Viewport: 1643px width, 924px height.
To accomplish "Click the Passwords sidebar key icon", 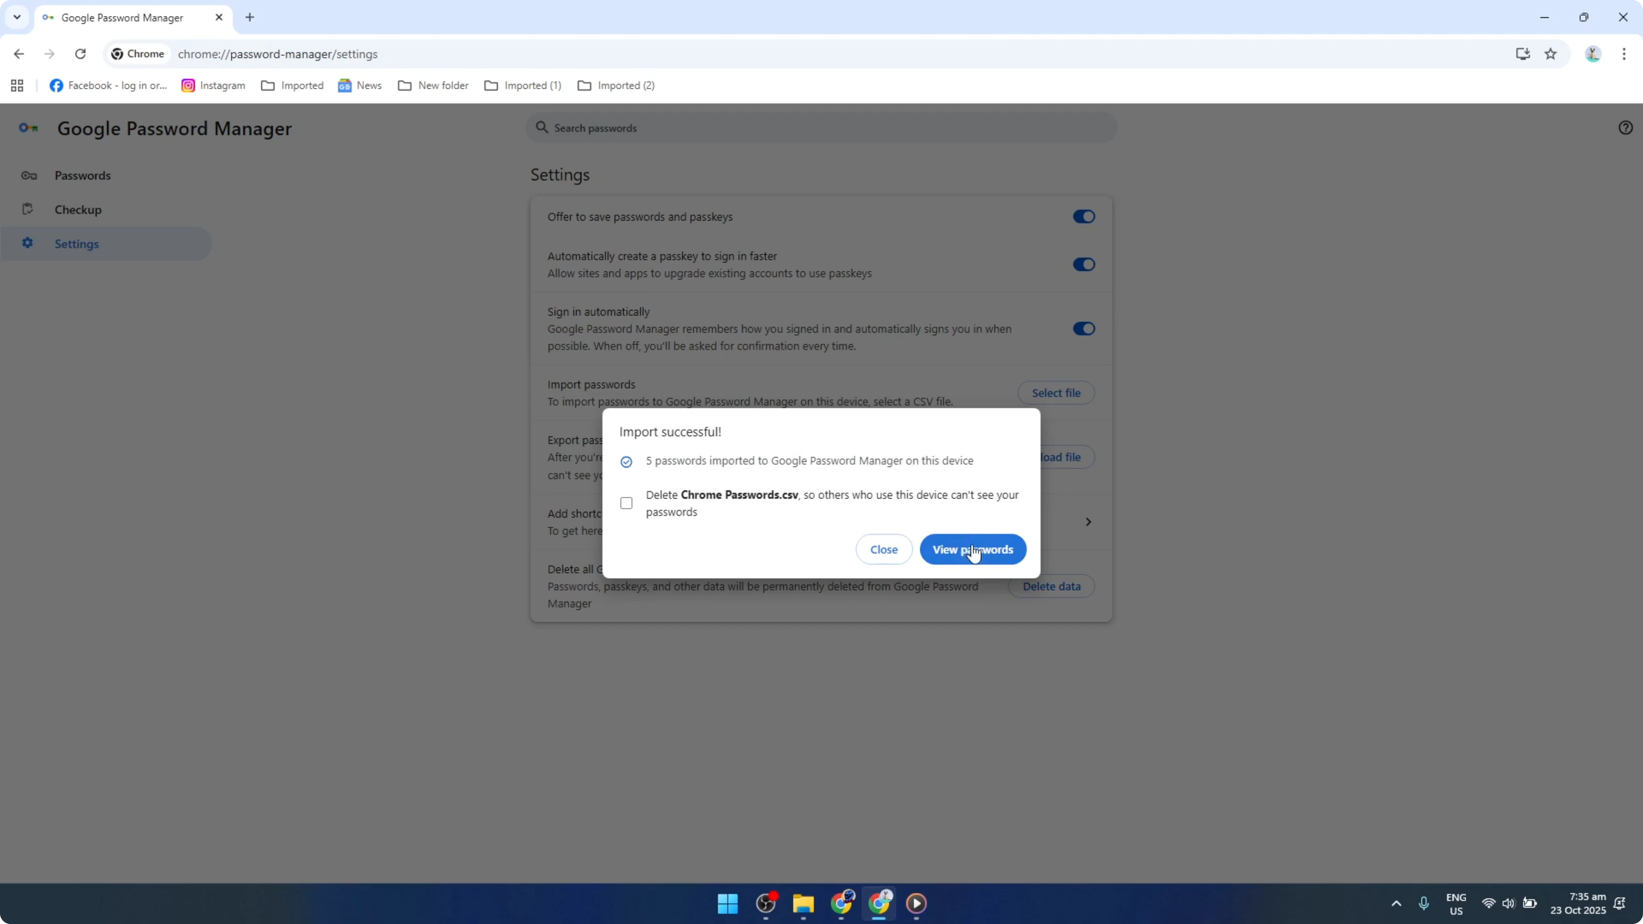I will pyautogui.click(x=29, y=175).
